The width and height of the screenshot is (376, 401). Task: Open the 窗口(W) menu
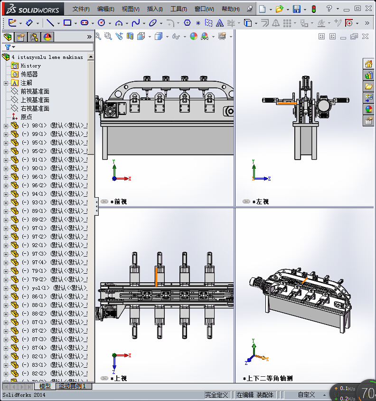coord(204,9)
